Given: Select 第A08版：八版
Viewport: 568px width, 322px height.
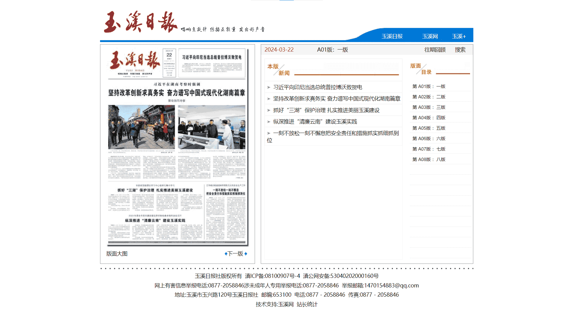Looking at the screenshot, I should [x=429, y=160].
